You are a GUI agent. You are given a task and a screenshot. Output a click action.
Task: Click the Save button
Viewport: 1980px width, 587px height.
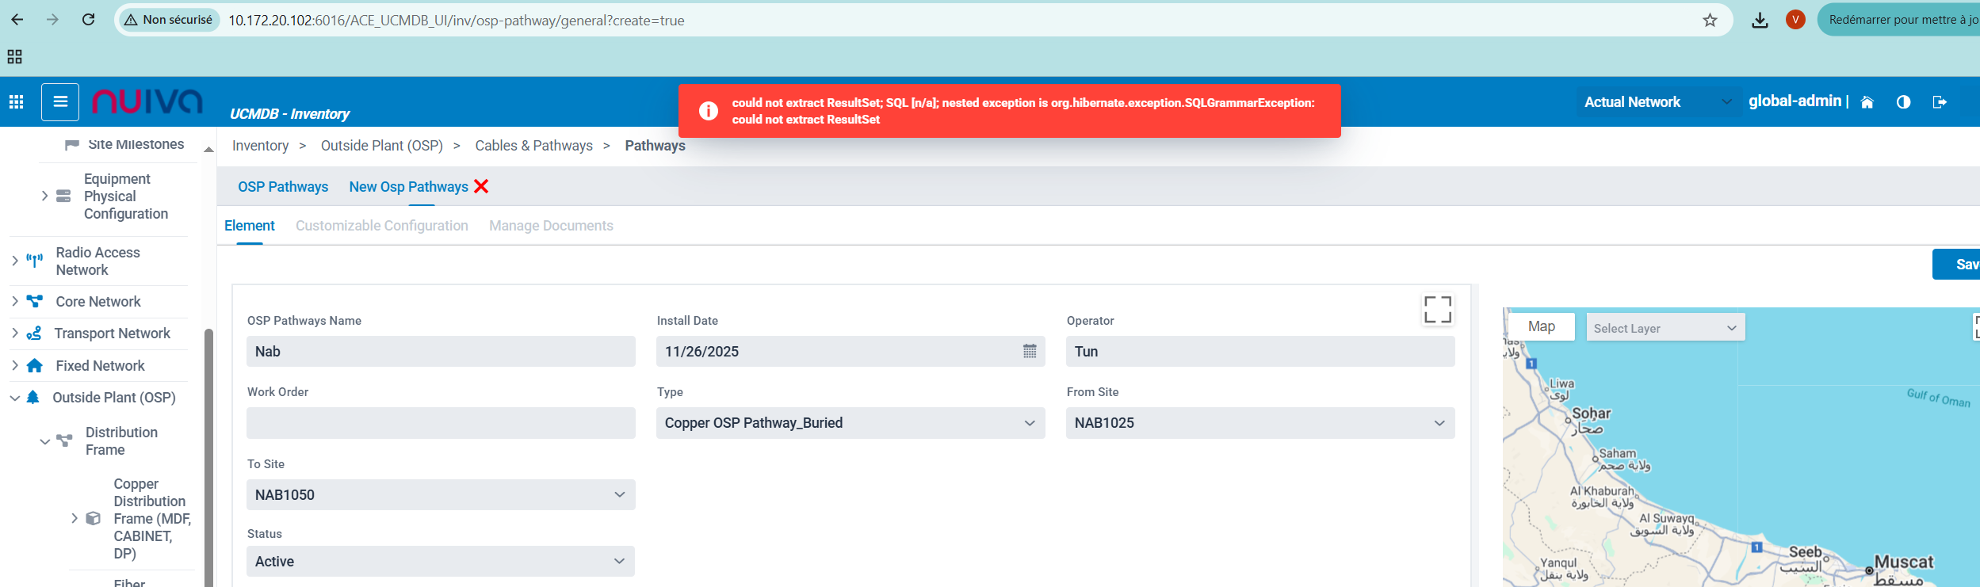tap(1962, 265)
